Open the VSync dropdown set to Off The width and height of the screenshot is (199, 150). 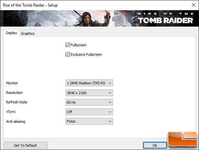tap(89, 112)
